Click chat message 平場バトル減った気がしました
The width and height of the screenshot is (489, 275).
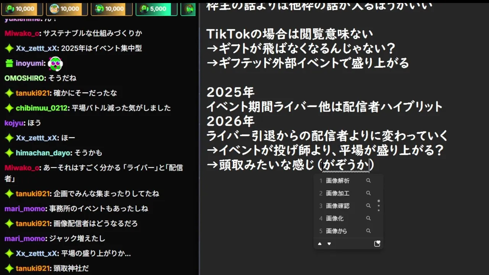pos(121,108)
